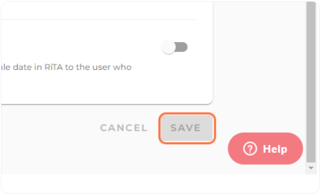Enable the switch above the RiTA description
Viewport: 321px width, 195px height.
(x=175, y=47)
